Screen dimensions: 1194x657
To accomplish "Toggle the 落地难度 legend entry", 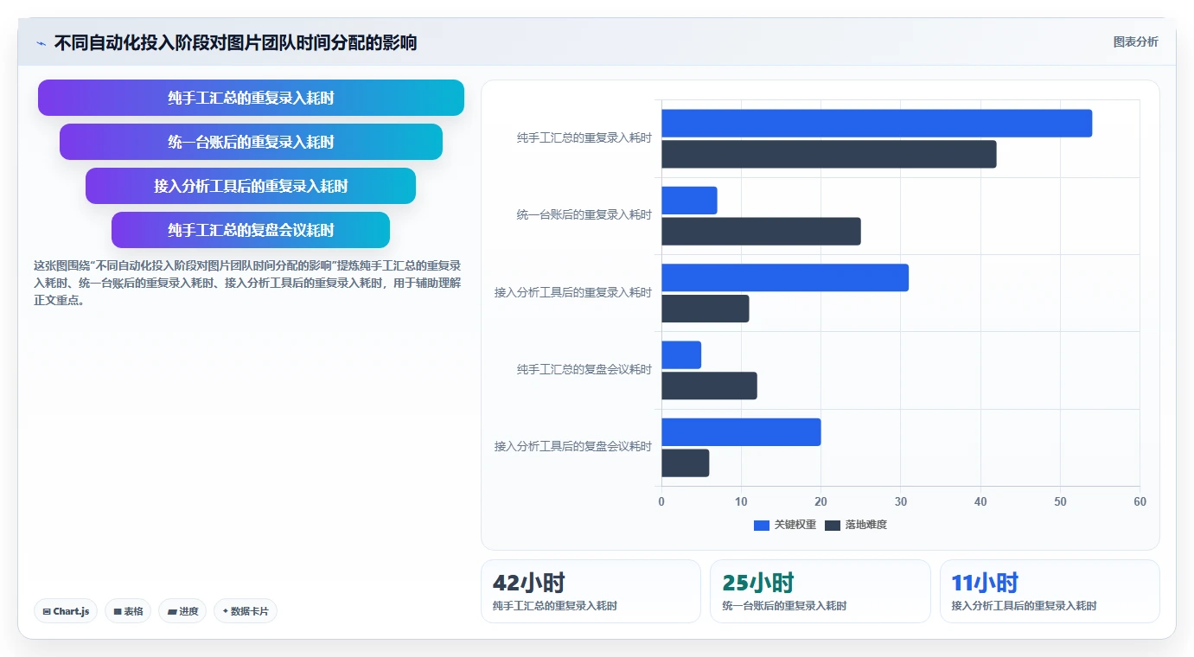I will (856, 525).
